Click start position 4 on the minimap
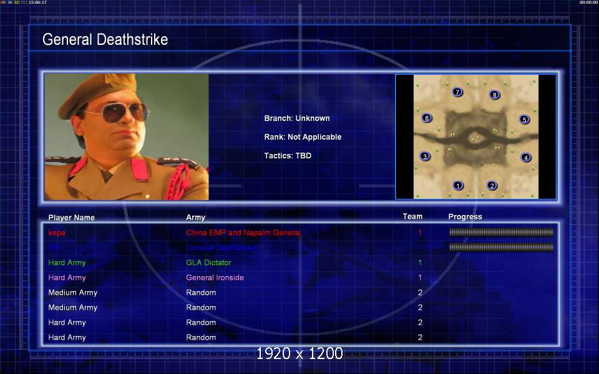The image size is (599, 374). 525,157
